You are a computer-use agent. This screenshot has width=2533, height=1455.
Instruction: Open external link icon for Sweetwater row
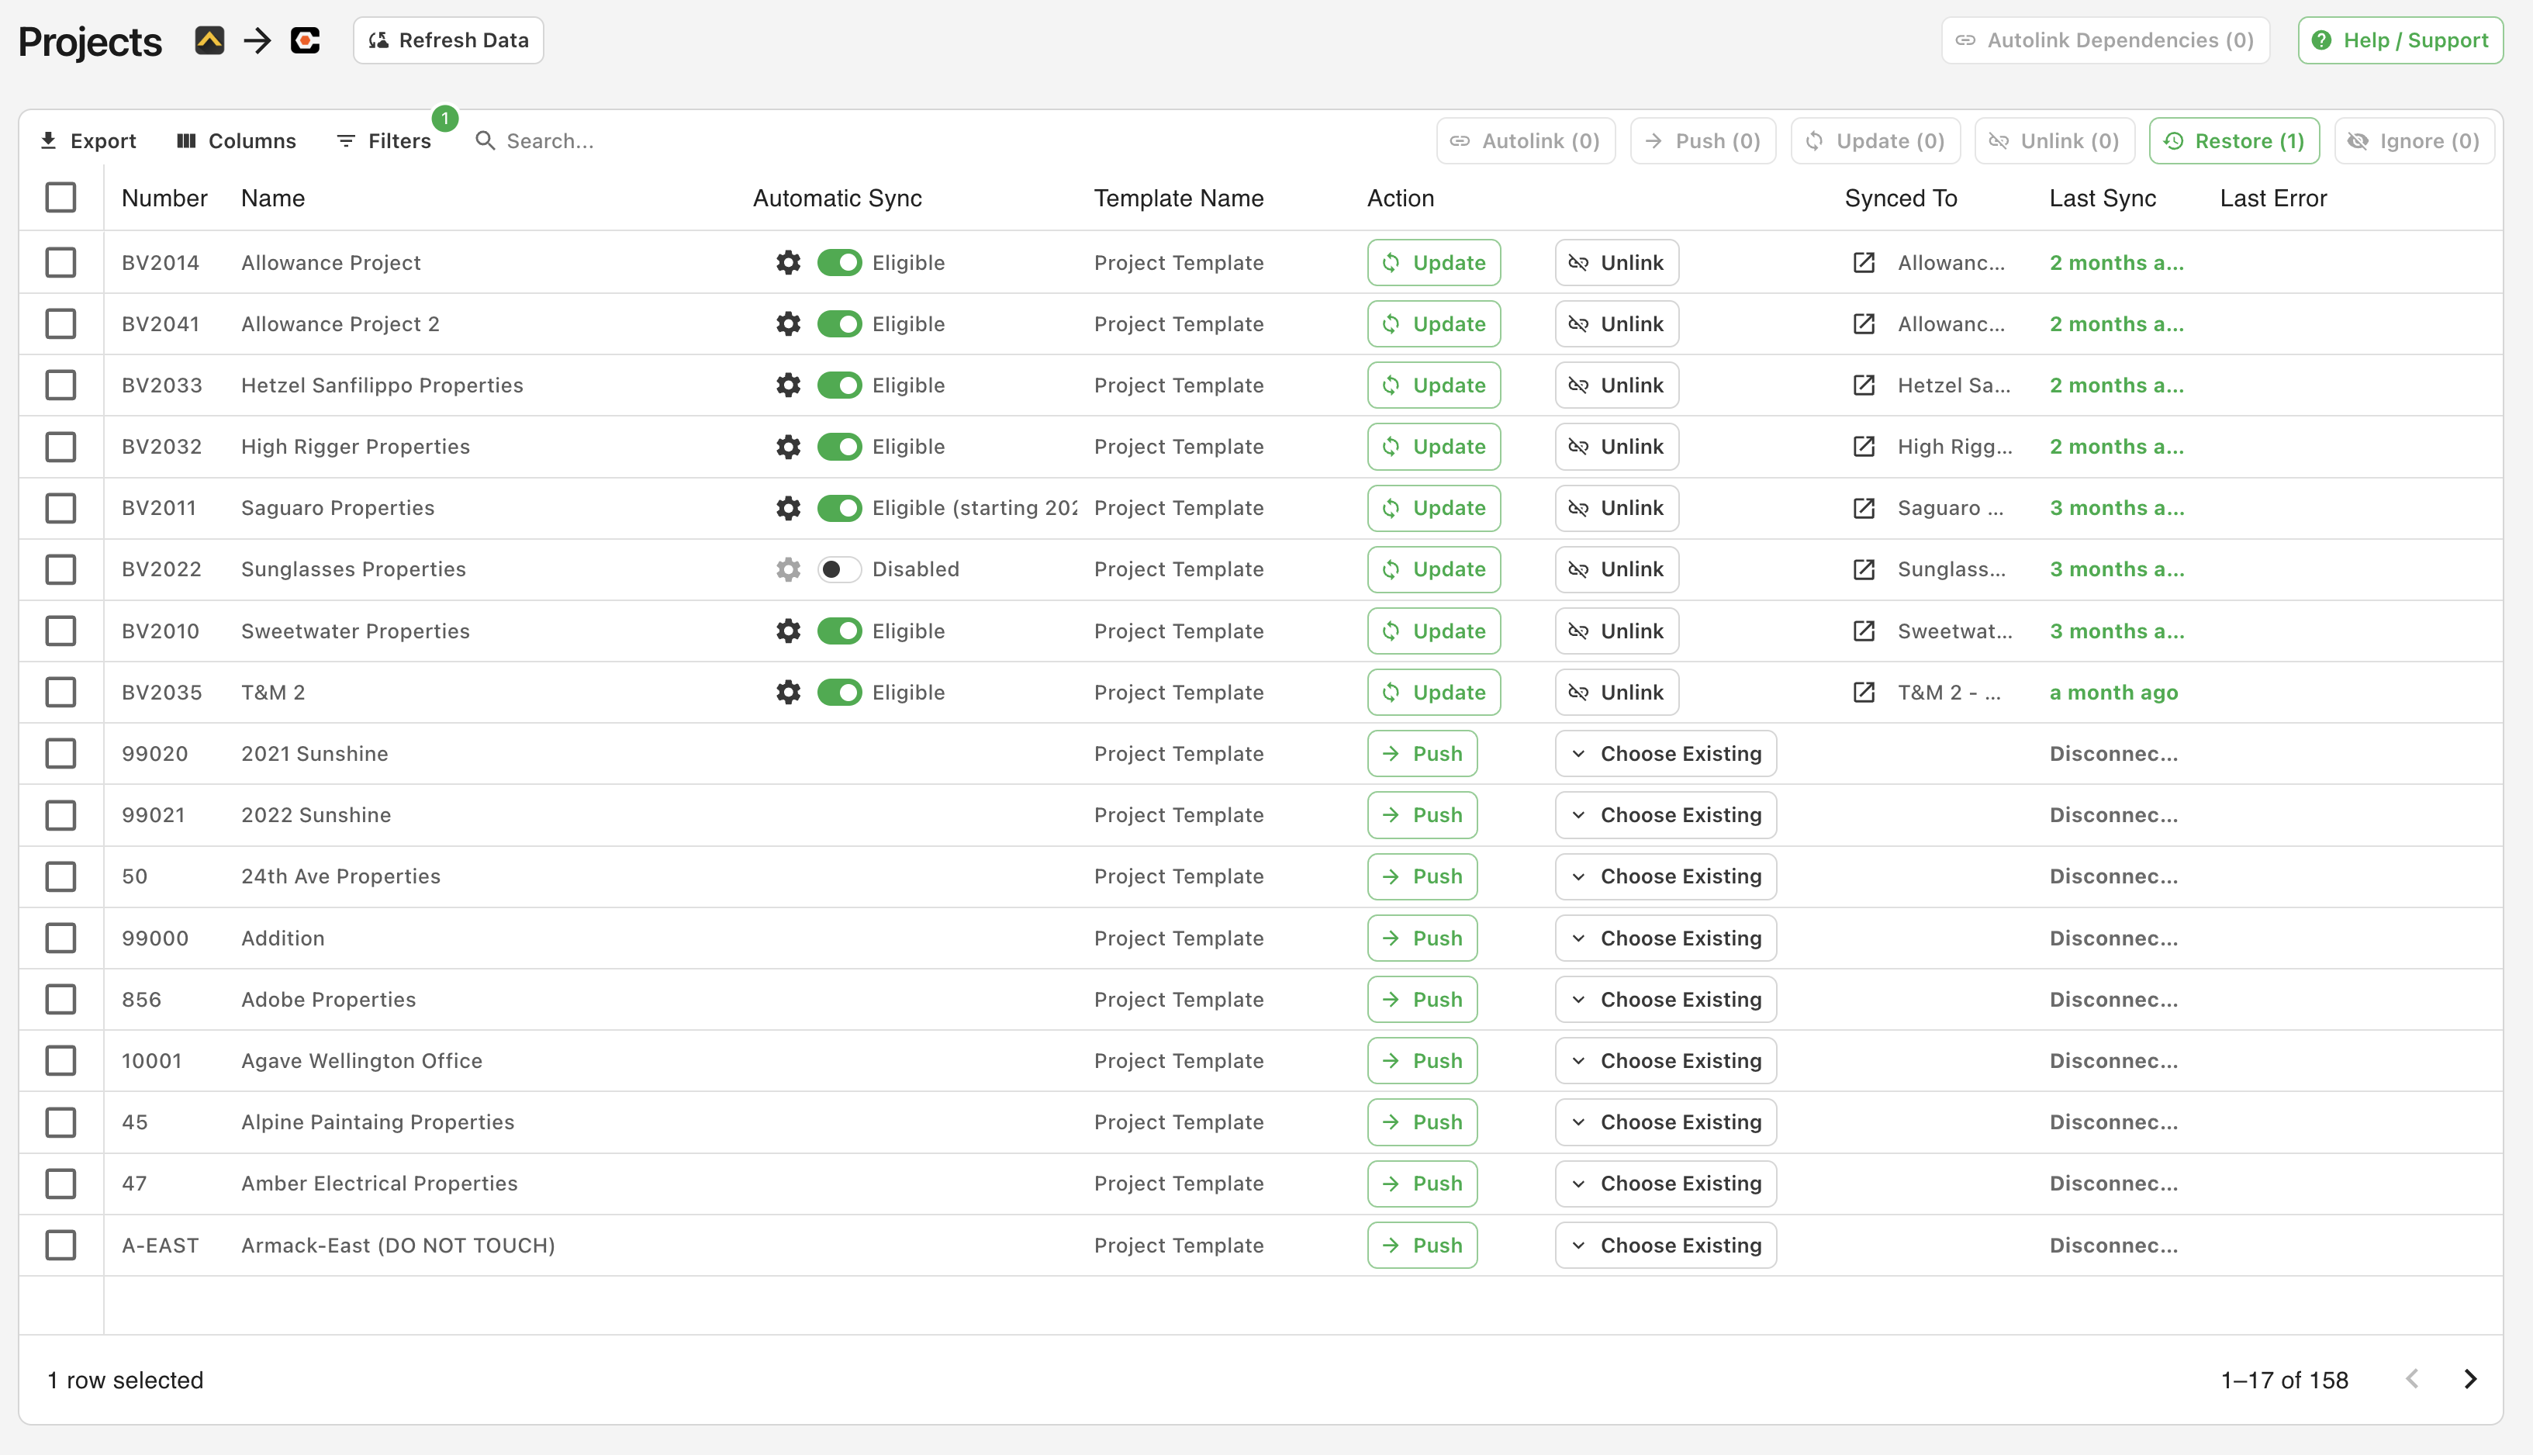click(x=1864, y=631)
